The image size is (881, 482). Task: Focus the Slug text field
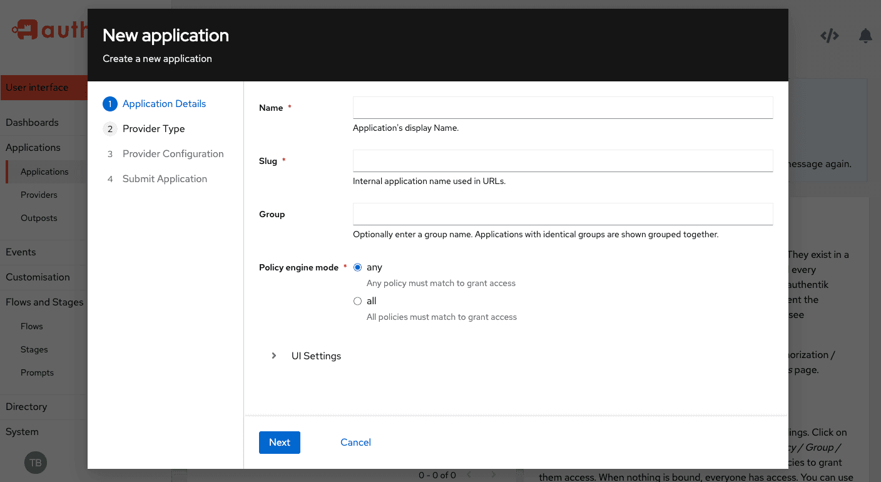click(563, 161)
